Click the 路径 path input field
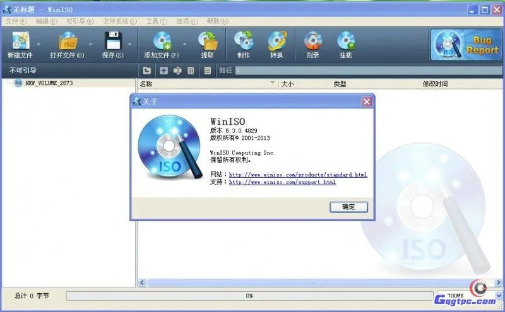 pyautogui.click(x=368, y=71)
